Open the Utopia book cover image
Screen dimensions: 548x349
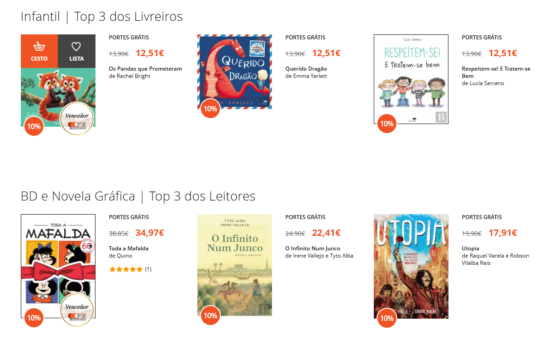coord(411,266)
